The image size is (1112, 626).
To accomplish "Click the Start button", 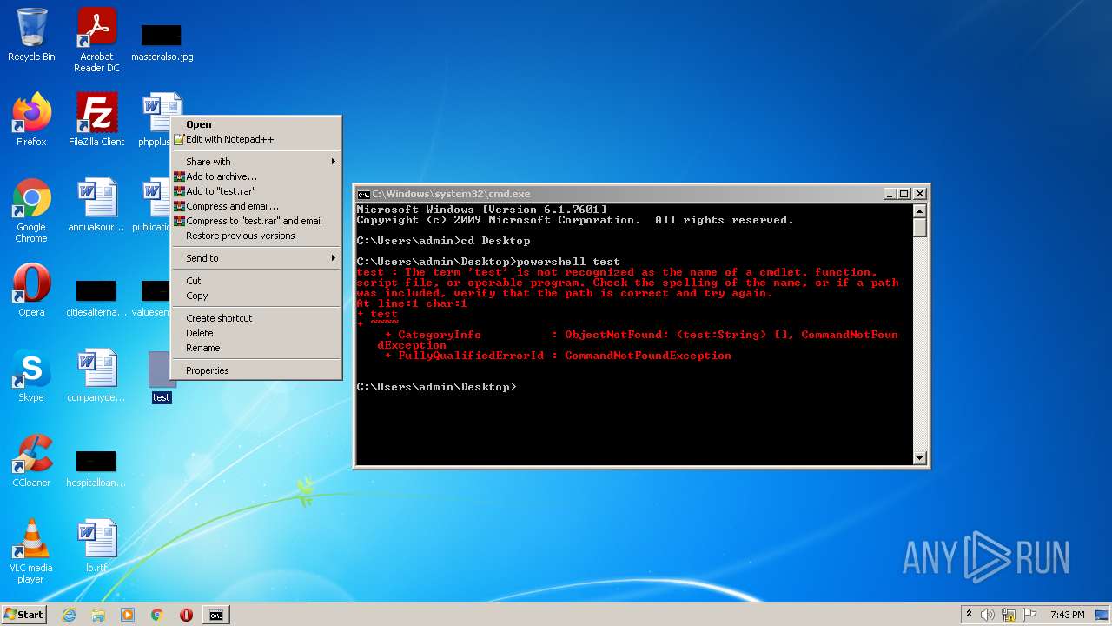I will (24, 615).
